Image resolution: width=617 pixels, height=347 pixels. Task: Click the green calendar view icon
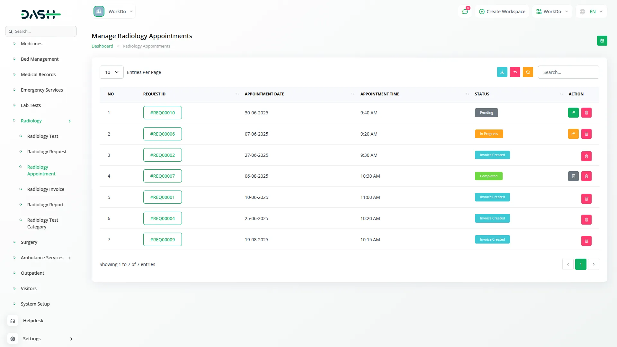click(x=602, y=41)
